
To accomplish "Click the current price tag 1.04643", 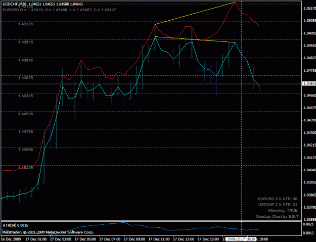I will coord(309,83).
